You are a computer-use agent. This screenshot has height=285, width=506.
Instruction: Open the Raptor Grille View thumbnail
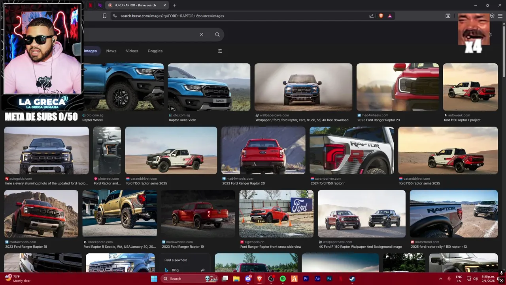209,87
